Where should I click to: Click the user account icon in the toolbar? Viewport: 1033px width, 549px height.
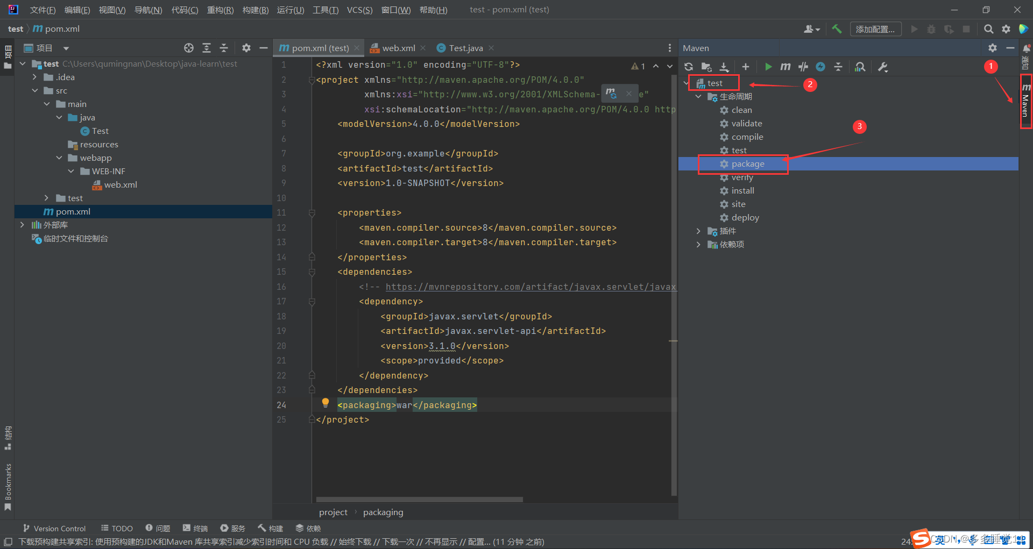[811, 29]
